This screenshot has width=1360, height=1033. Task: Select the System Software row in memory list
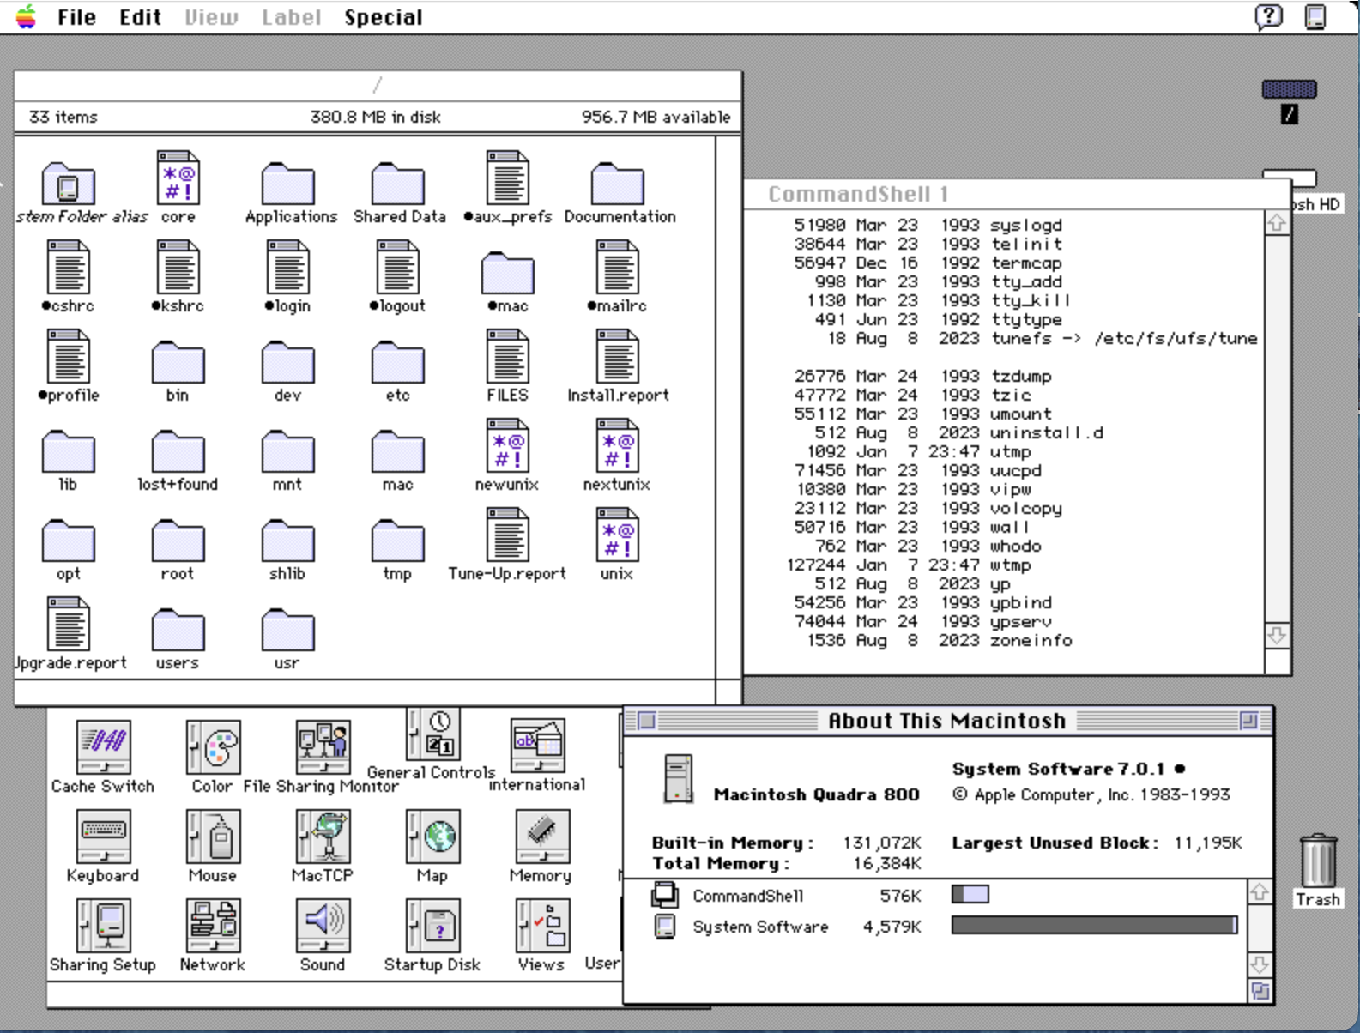pyautogui.click(x=935, y=926)
